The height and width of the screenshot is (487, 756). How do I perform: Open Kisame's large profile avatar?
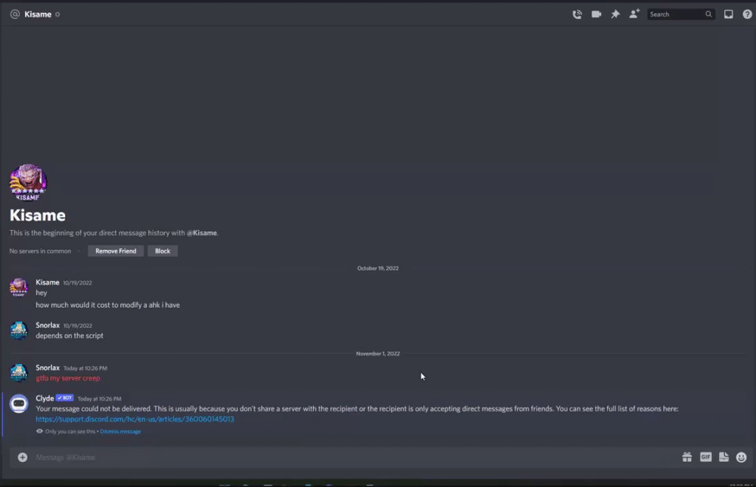click(28, 183)
